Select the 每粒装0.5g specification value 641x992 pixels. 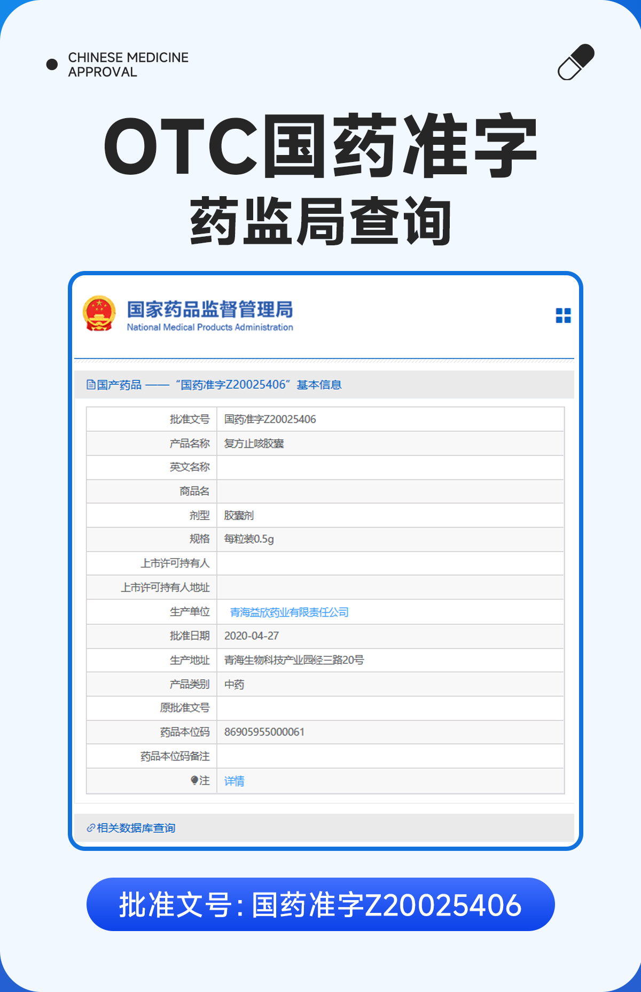pyautogui.click(x=249, y=539)
